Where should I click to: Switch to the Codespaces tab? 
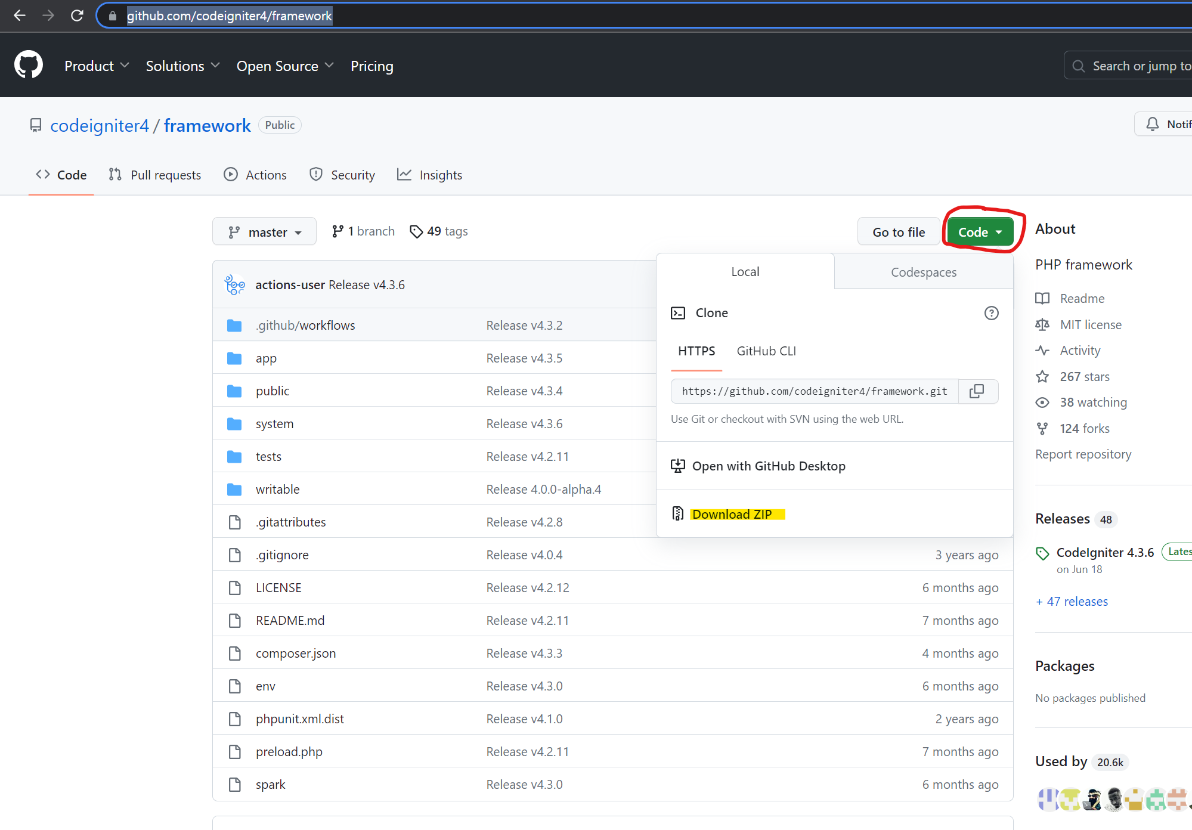click(923, 272)
